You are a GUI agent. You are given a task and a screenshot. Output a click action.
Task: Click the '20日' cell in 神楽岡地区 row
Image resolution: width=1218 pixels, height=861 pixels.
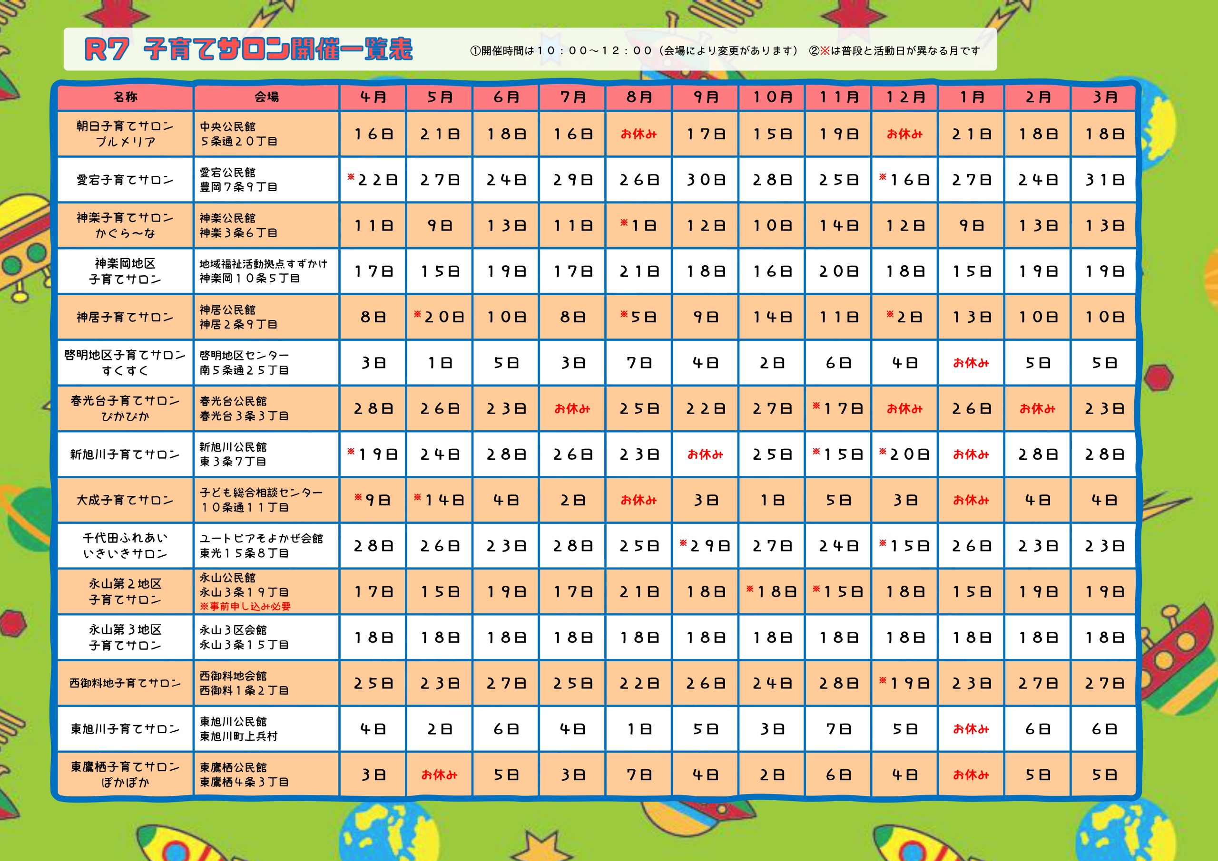(838, 271)
